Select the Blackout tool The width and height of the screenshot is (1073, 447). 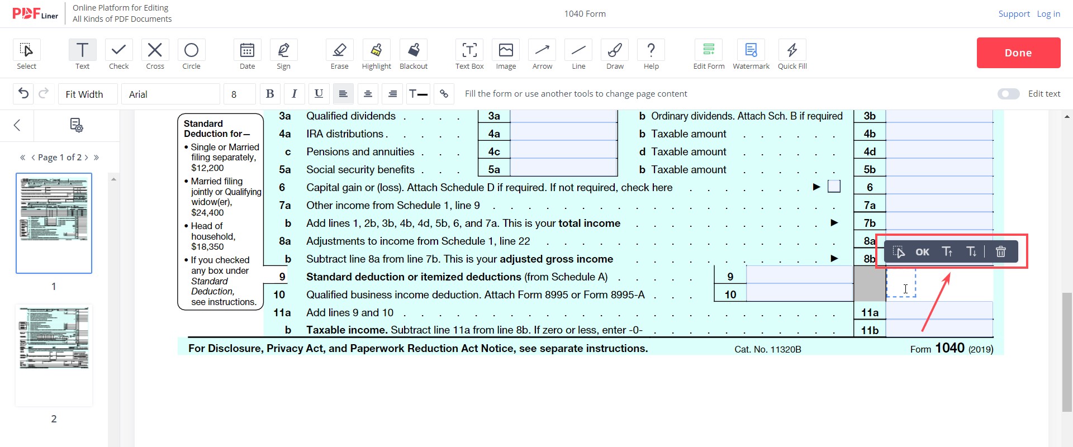(x=414, y=54)
